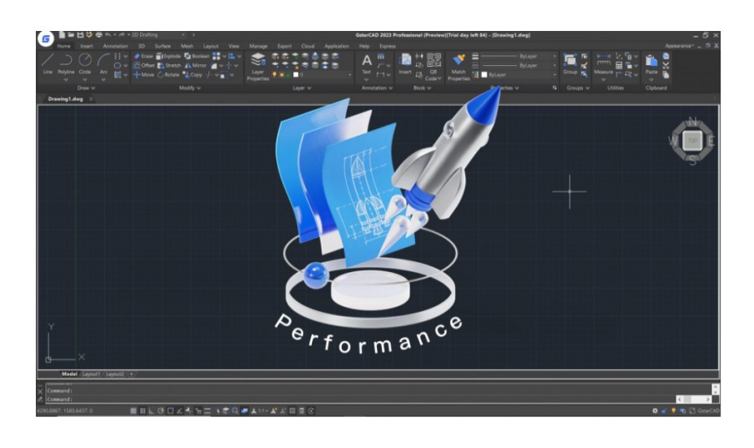Click the Group tool
Image resolution: width=754 pixels, height=448 pixels.
tap(570, 64)
